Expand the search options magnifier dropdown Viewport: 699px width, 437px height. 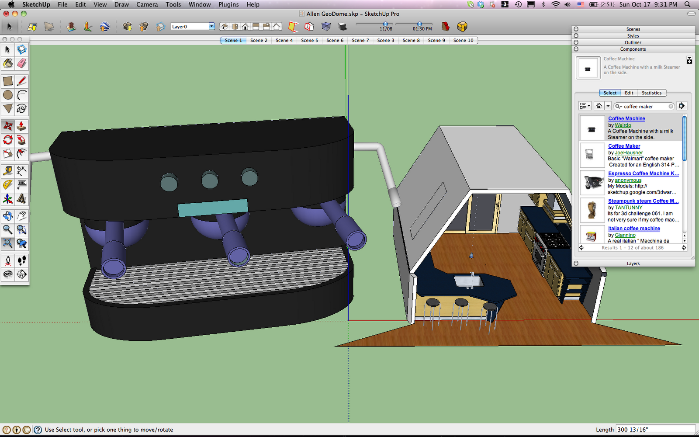point(619,106)
